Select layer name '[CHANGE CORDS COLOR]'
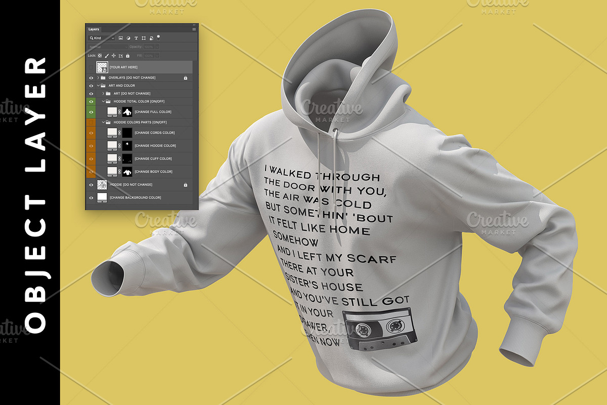The width and height of the screenshot is (607, 405). click(x=155, y=133)
